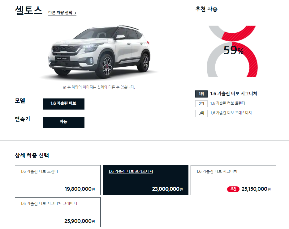Click the white Seltos car image
289x229 pixels.
tap(99, 52)
